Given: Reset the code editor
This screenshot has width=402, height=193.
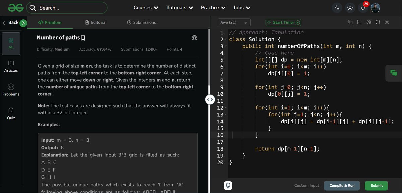Looking at the screenshot, I should (x=378, y=22).
